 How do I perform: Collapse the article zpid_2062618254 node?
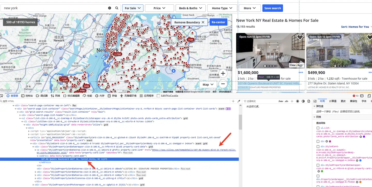[x=29, y=138]
